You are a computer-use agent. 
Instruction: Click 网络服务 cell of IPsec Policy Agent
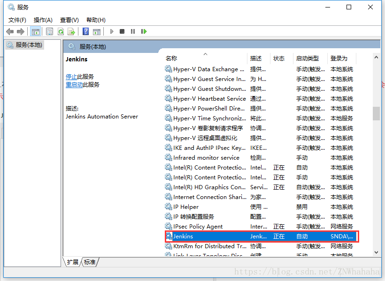tap(341, 226)
